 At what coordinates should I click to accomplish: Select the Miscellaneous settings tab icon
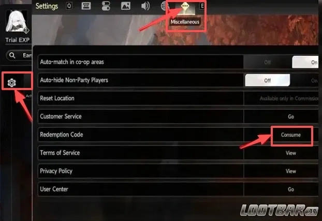[x=185, y=6]
